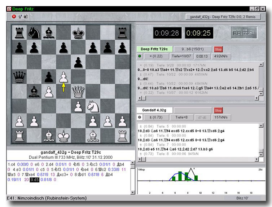272x207 pixels.
Task: Click the white pawn on c4
Action: tap(49, 92)
